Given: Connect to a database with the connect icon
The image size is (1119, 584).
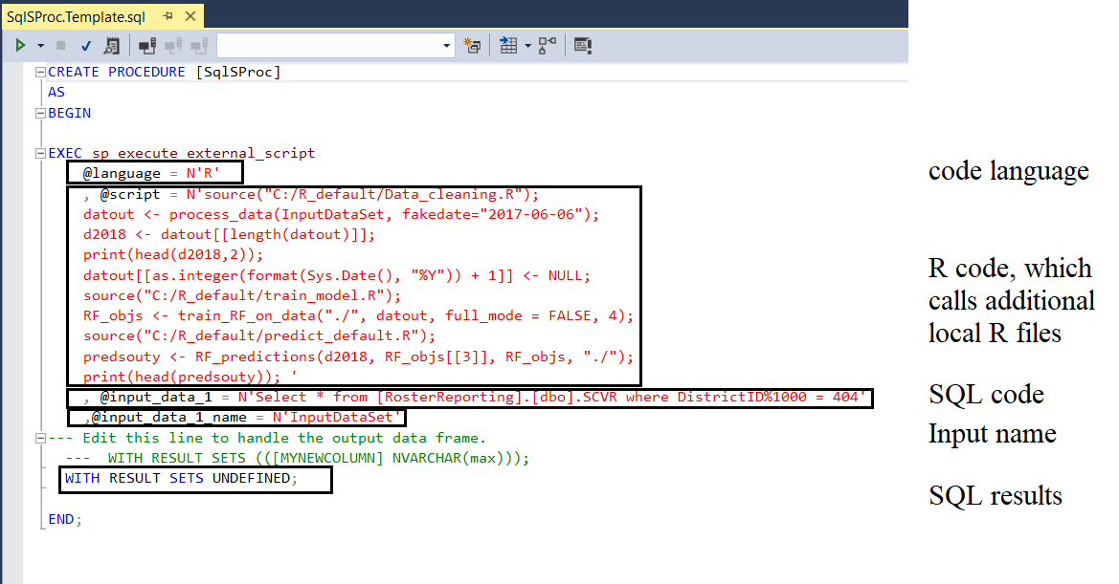Looking at the screenshot, I should 145,45.
